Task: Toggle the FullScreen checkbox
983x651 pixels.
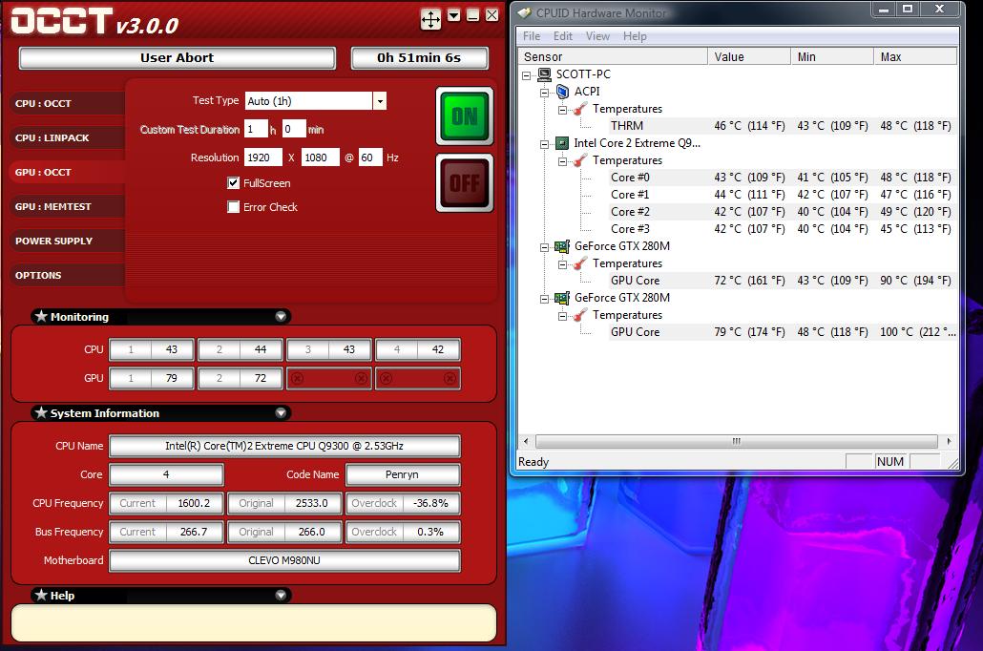Action: pyautogui.click(x=233, y=182)
